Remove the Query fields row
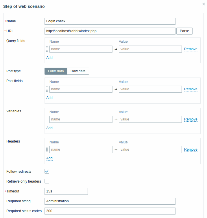207x218 pixels. (x=191, y=49)
